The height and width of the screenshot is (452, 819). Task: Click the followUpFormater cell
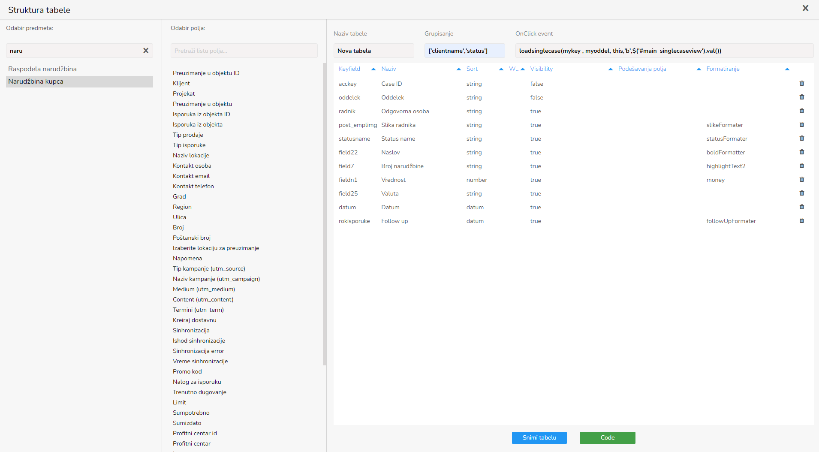(x=731, y=221)
